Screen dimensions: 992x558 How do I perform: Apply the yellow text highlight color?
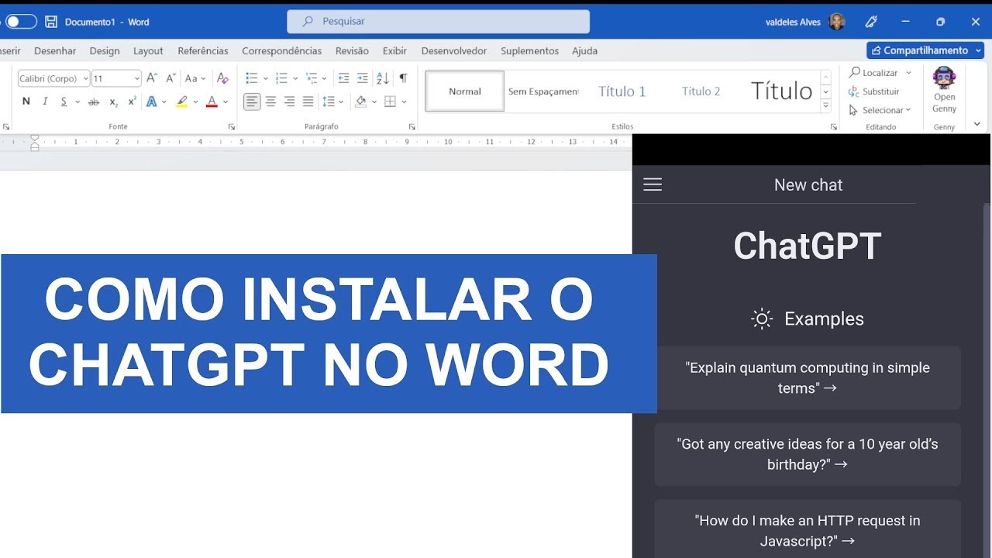click(182, 102)
